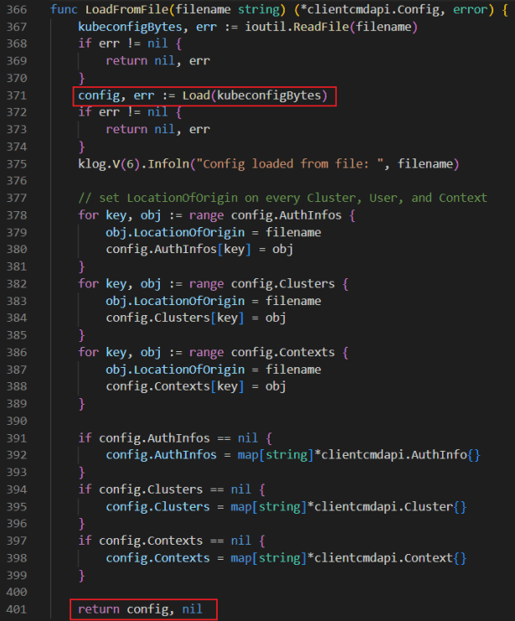
Task: Click 'if err != nil' on line 368
Action: coord(123,44)
